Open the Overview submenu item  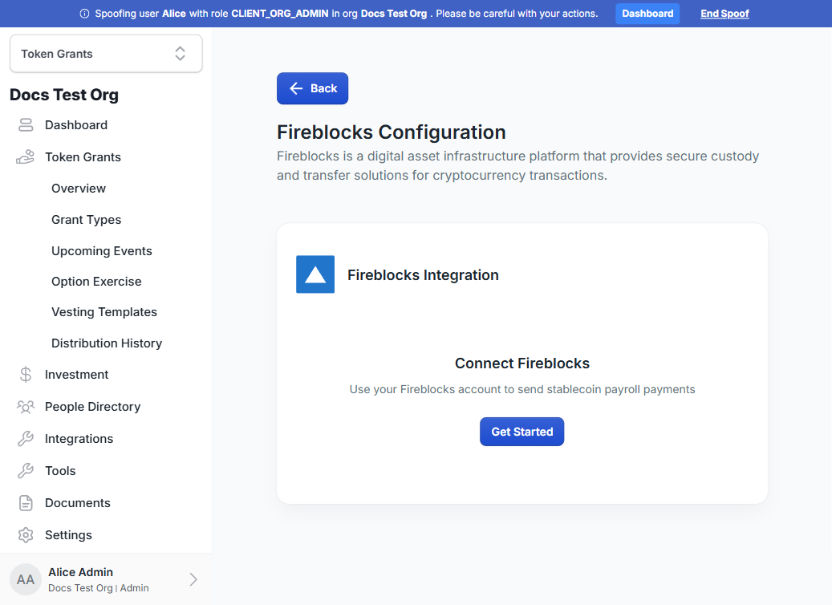(x=79, y=189)
